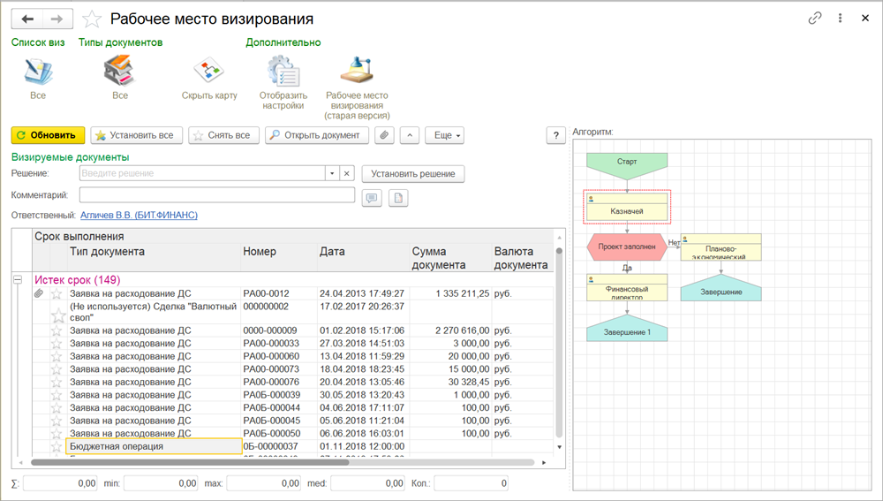Toggle star for document РА00-0012
This screenshot has width=883, height=501.
(x=57, y=293)
